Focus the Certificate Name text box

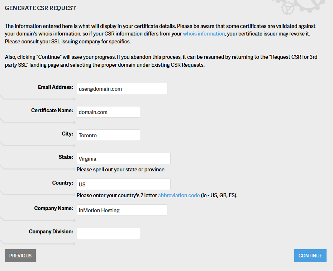click(x=108, y=112)
